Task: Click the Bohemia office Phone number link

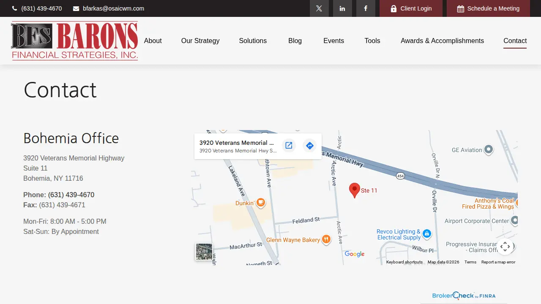Action: [x=71, y=195]
